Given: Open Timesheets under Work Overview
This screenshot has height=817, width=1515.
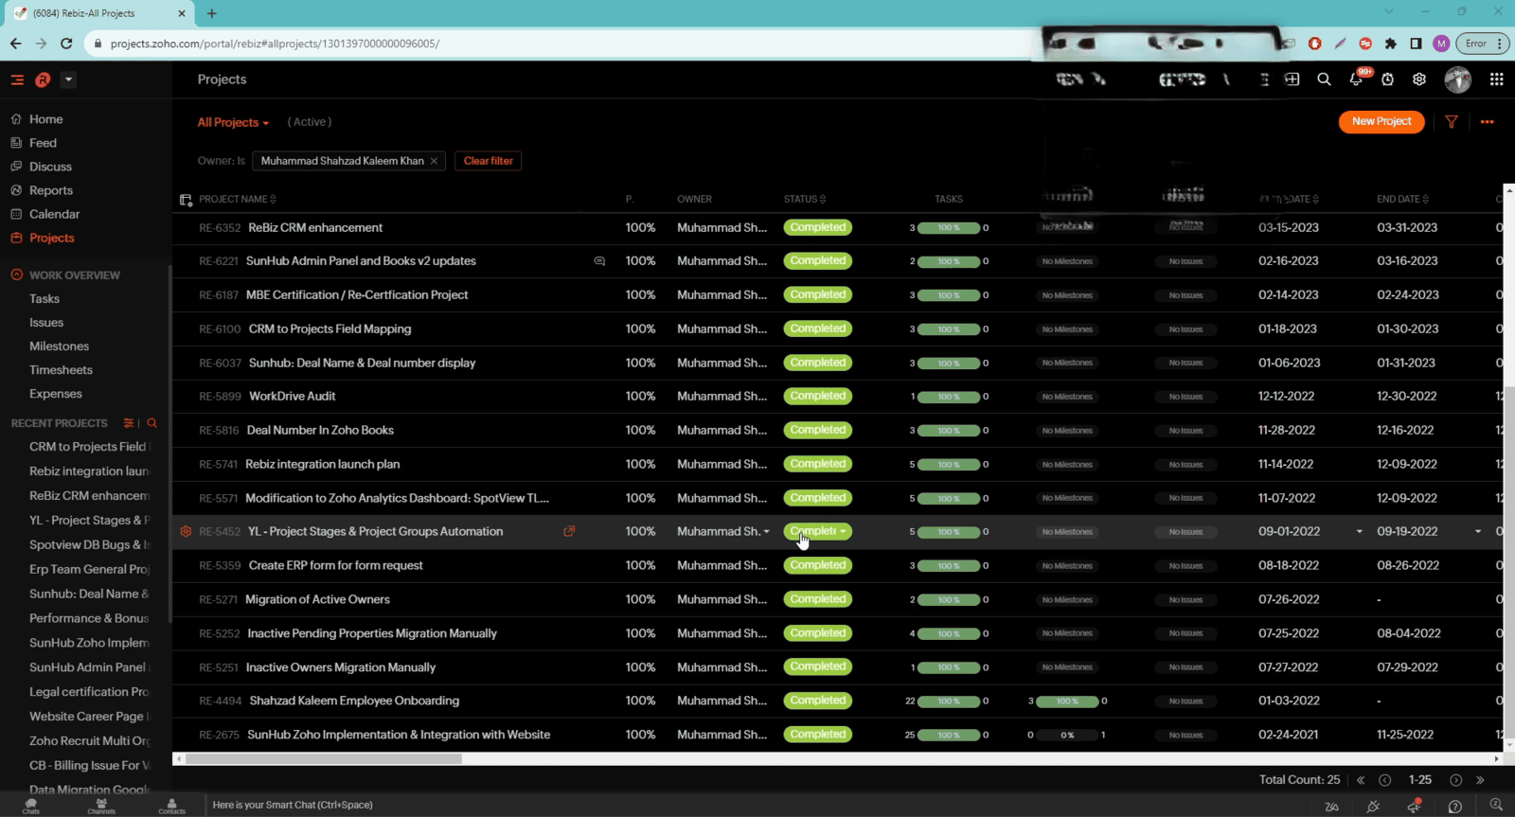Looking at the screenshot, I should point(61,370).
